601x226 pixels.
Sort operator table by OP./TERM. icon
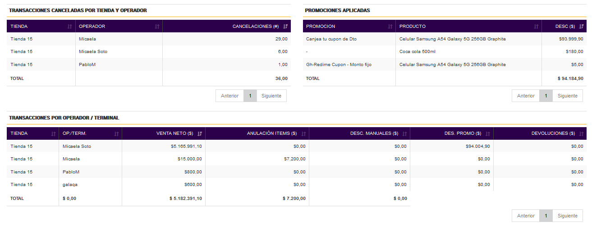pos(116,133)
